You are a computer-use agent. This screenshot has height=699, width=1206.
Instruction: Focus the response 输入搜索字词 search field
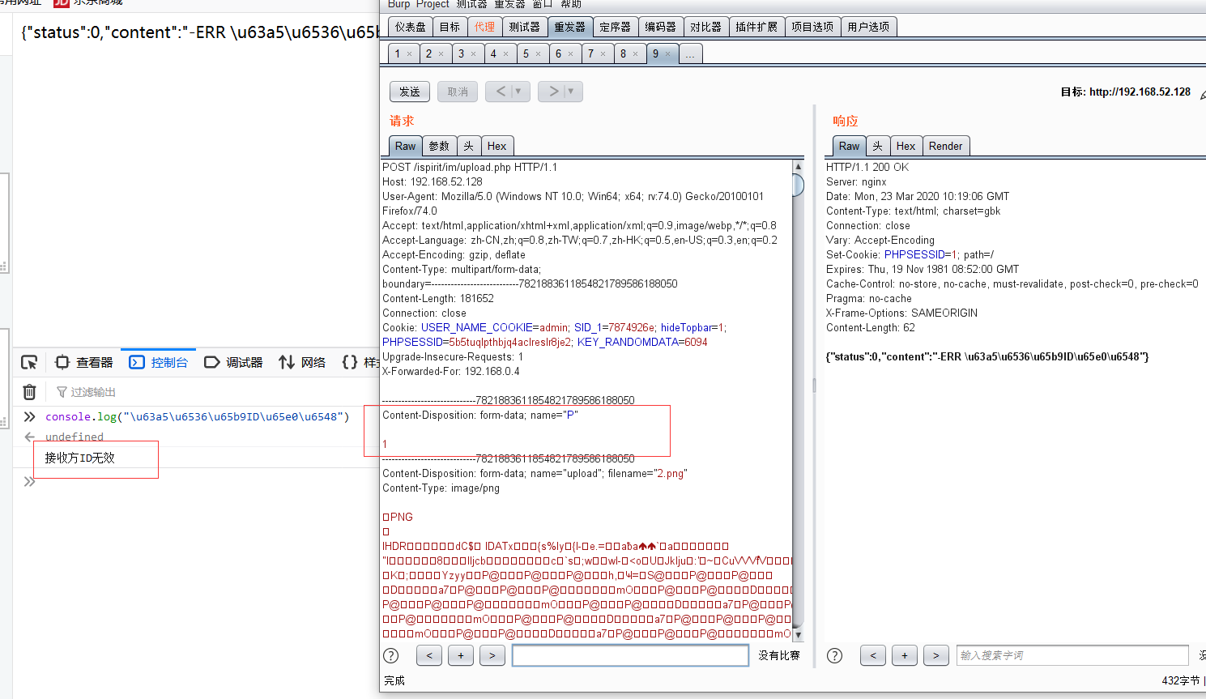click(x=1072, y=655)
